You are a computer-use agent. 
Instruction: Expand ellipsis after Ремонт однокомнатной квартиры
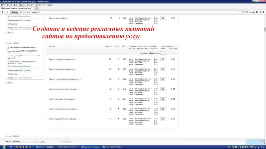(78, 119)
